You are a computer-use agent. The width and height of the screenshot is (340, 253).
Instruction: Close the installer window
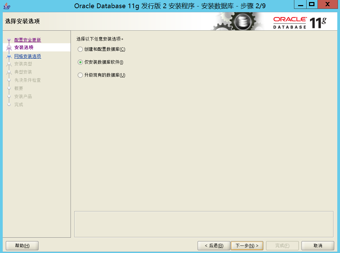(x=328, y=4)
